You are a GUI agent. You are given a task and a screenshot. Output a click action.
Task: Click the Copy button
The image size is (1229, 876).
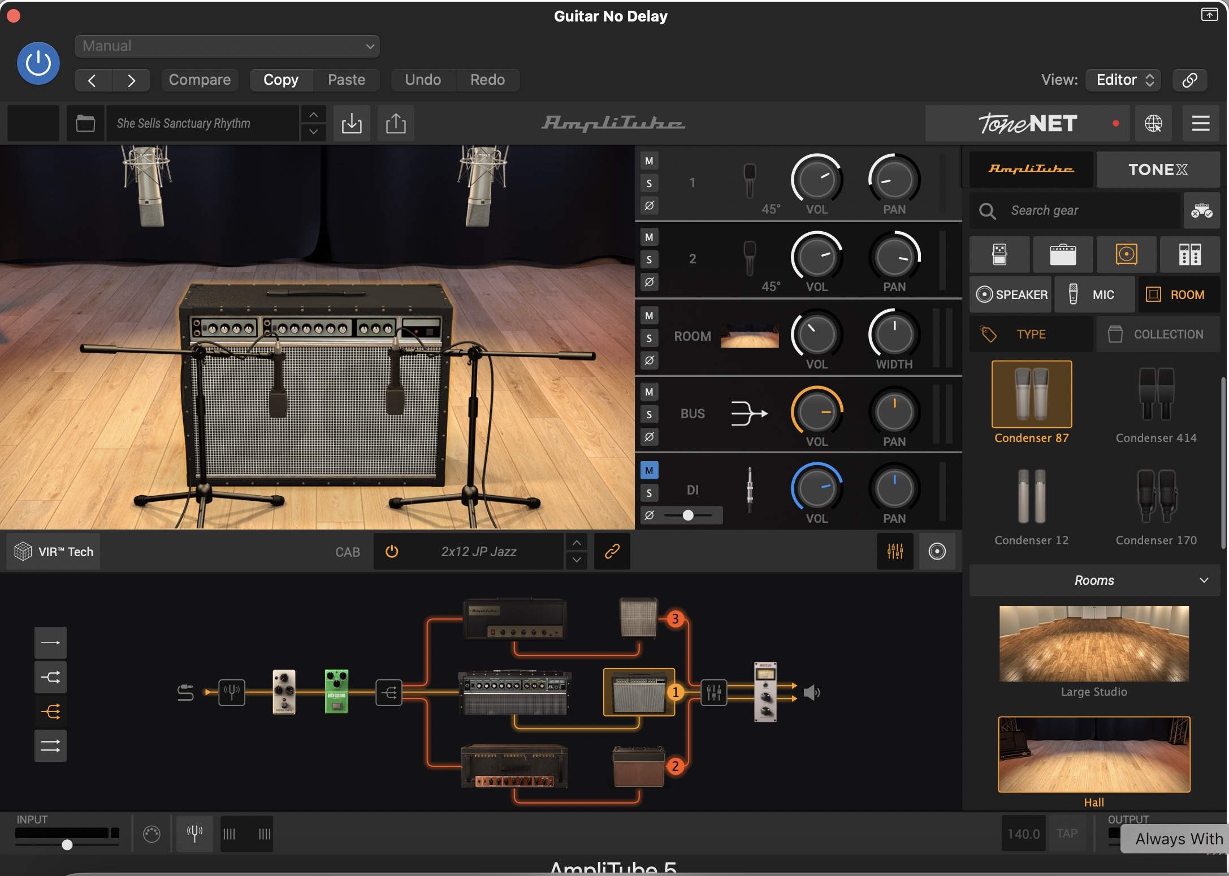(x=281, y=80)
